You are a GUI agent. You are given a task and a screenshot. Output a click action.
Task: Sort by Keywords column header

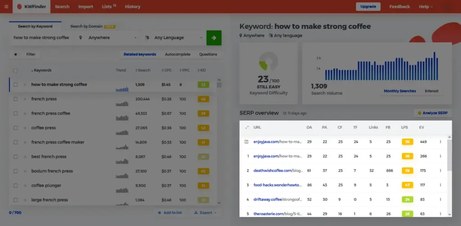41,70
